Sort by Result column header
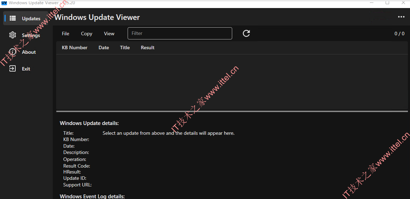 (x=147, y=47)
